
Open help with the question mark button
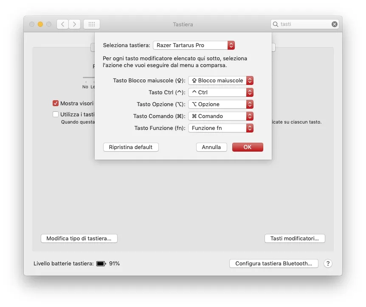pos(328,263)
